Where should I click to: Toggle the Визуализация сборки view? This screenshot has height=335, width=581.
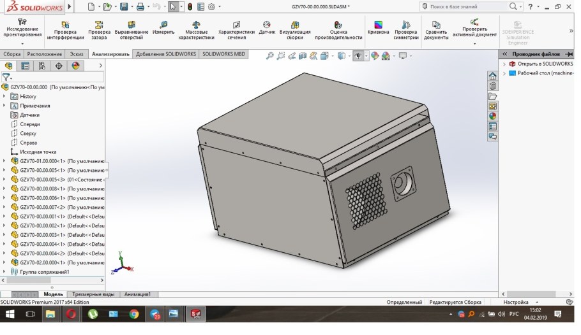[295, 29]
